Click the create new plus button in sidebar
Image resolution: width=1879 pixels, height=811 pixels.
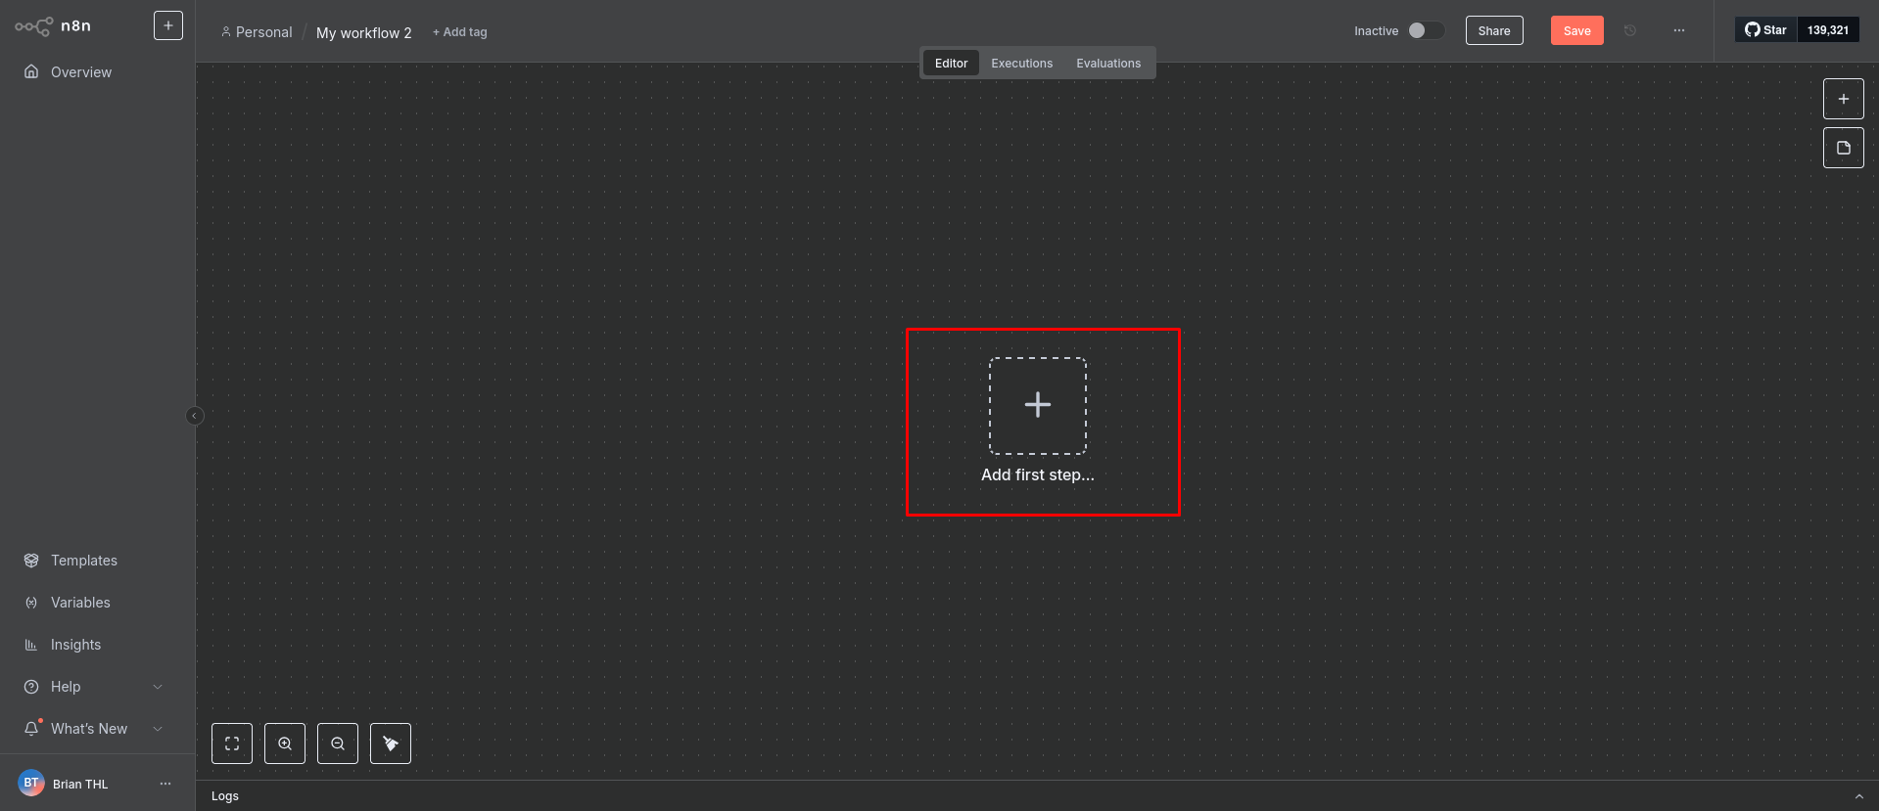coord(168,25)
